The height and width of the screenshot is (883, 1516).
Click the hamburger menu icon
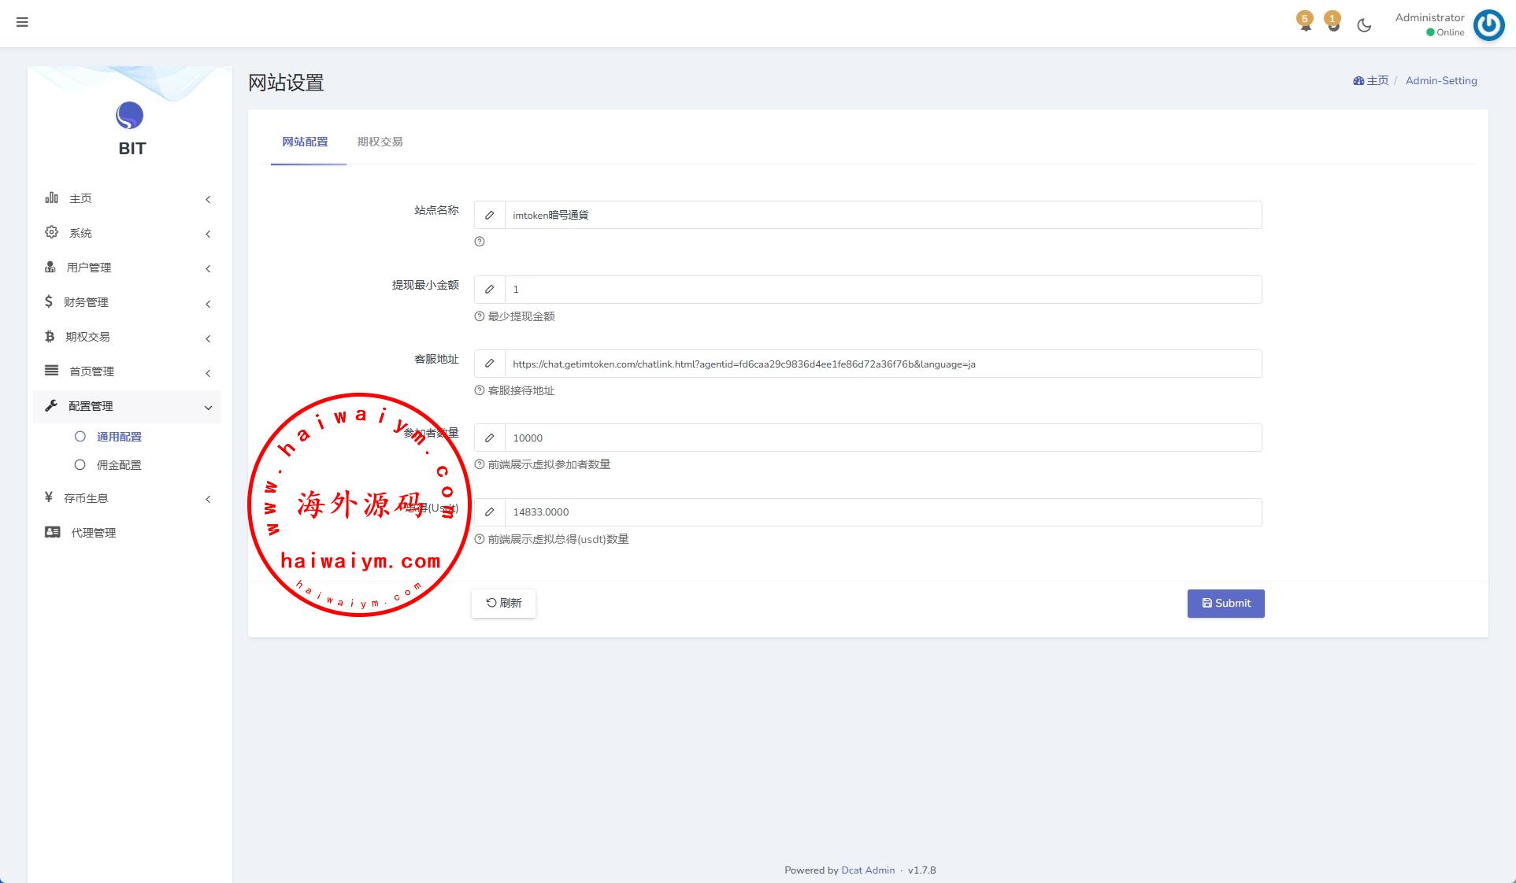(x=22, y=22)
